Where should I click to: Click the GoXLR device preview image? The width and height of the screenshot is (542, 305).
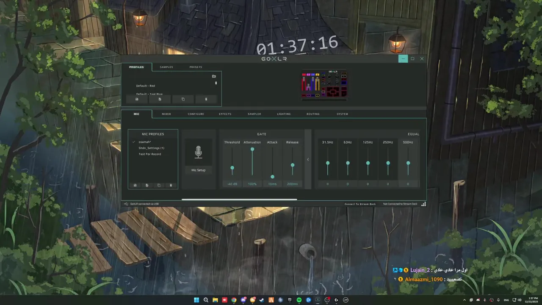324,85
